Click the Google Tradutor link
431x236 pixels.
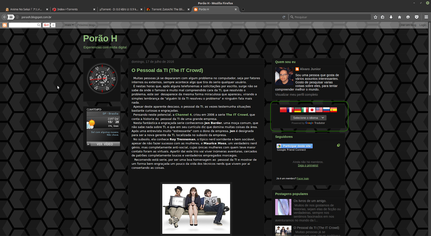[315, 123]
